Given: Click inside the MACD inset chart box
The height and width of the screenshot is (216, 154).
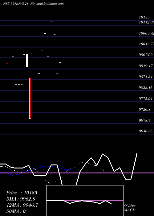Looking at the screenshot, I should point(85,201).
